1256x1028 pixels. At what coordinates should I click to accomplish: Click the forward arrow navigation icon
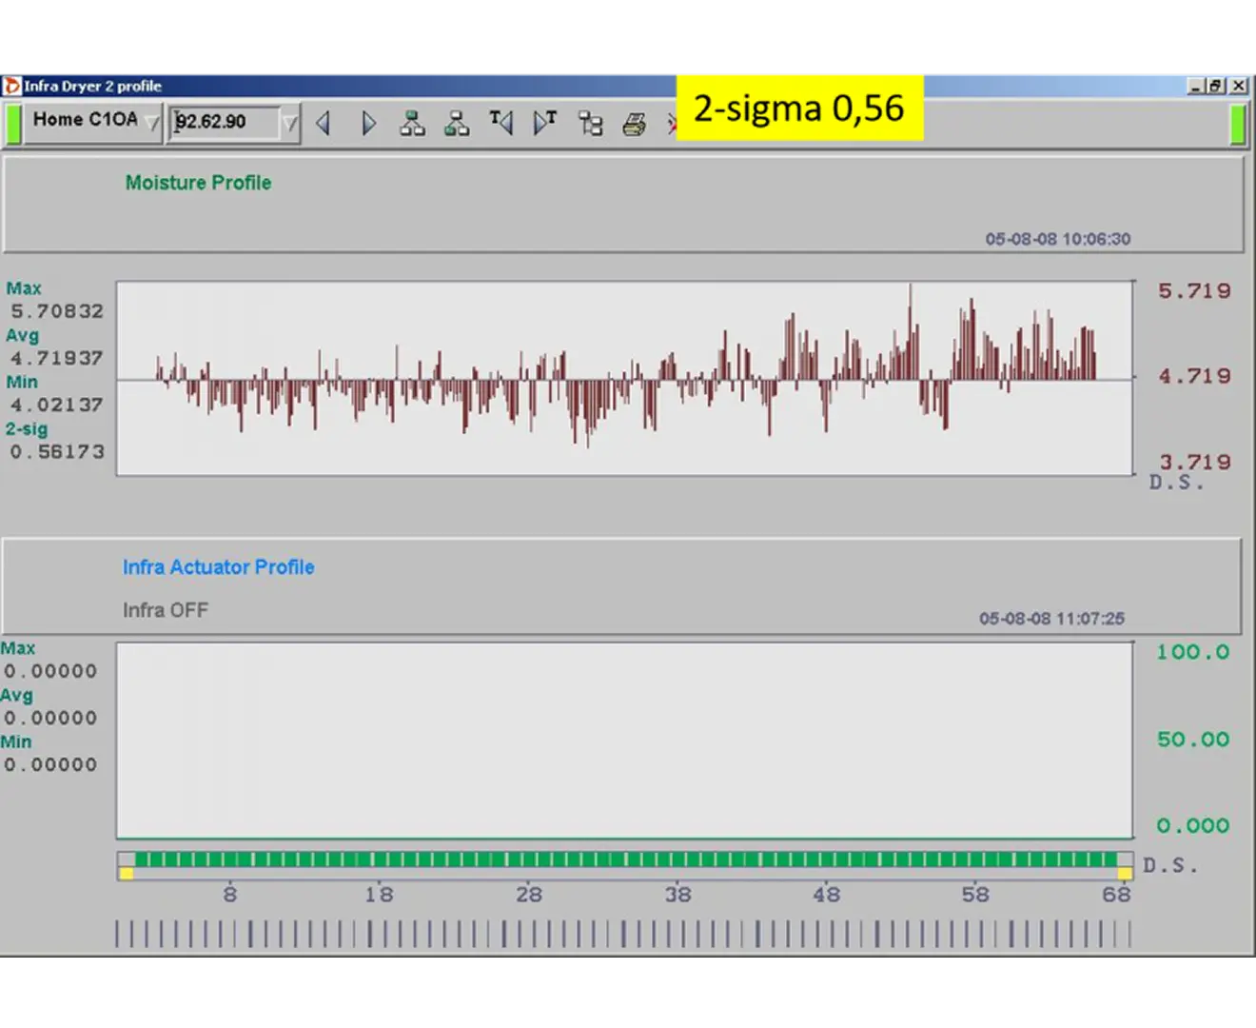pos(369,124)
